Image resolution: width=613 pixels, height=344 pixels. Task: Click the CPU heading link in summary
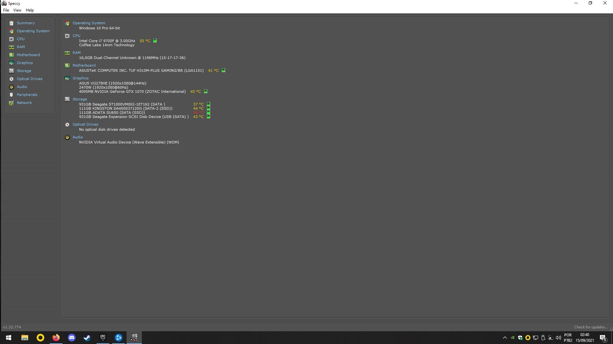(77, 36)
